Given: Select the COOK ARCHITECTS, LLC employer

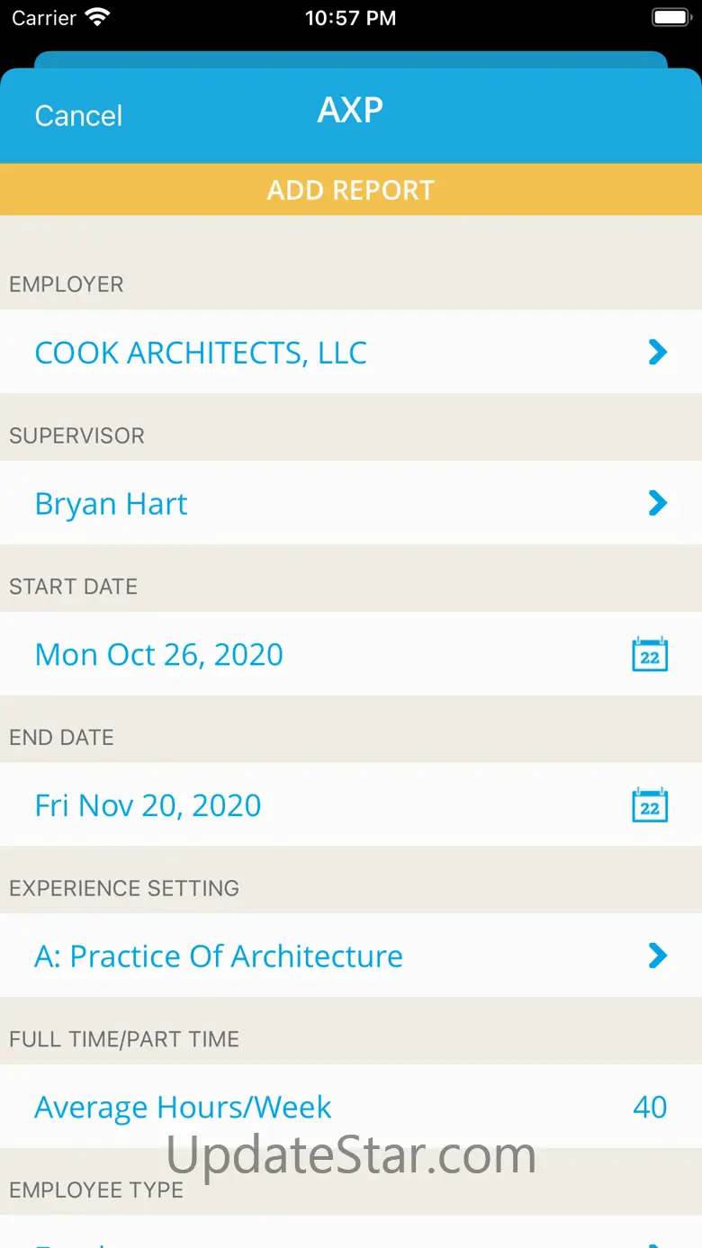Looking at the screenshot, I should [x=201, y=353].
